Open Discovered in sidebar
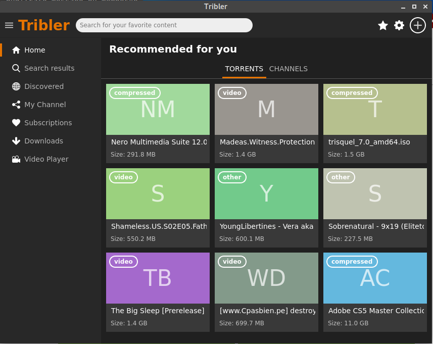The image size is (433, 344). [44, 86]
